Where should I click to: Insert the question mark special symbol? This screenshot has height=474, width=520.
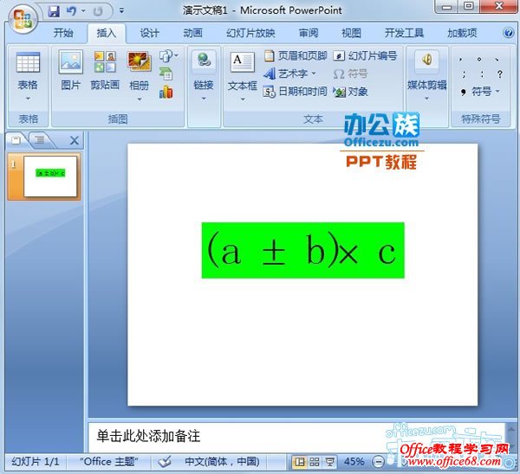500,74
